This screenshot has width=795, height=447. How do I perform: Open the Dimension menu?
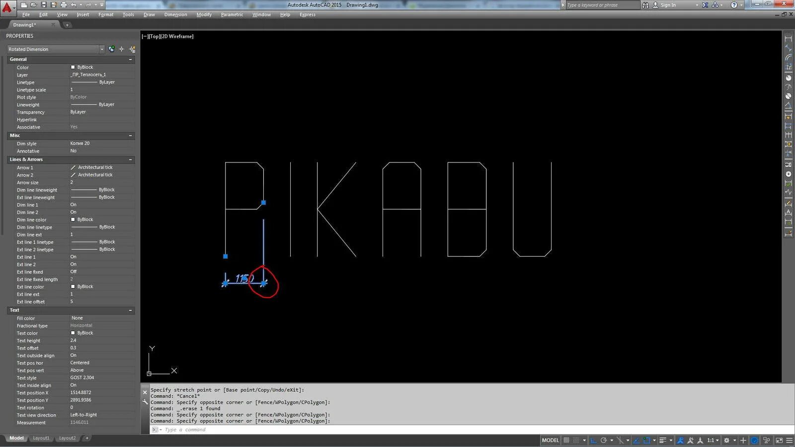click(175, 14)
